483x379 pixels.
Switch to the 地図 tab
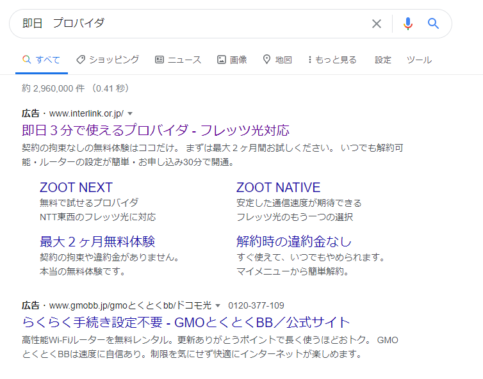[277, 60]
